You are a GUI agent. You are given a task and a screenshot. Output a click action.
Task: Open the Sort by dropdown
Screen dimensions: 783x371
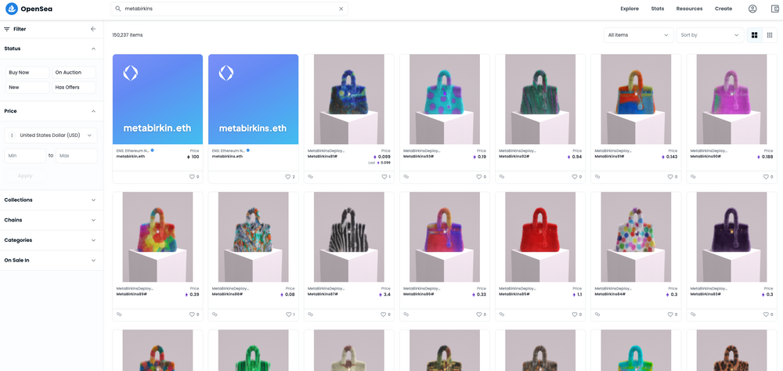click(x=710, y=35)
